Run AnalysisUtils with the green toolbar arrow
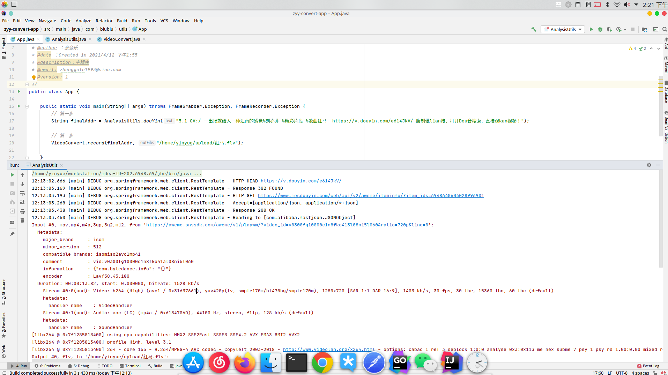Viewport: 668px width, 375px height. point(591,29)
